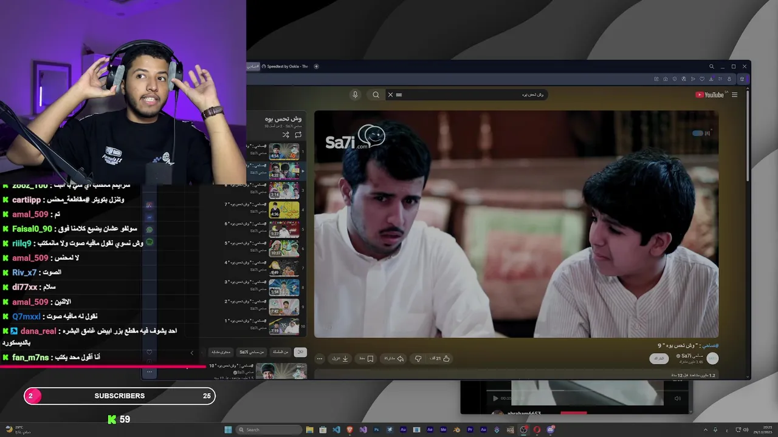Viewport: 778px width, 437px height.
Task: Click the browser toolbar downloads arrow icon
Action: point(711,79)
